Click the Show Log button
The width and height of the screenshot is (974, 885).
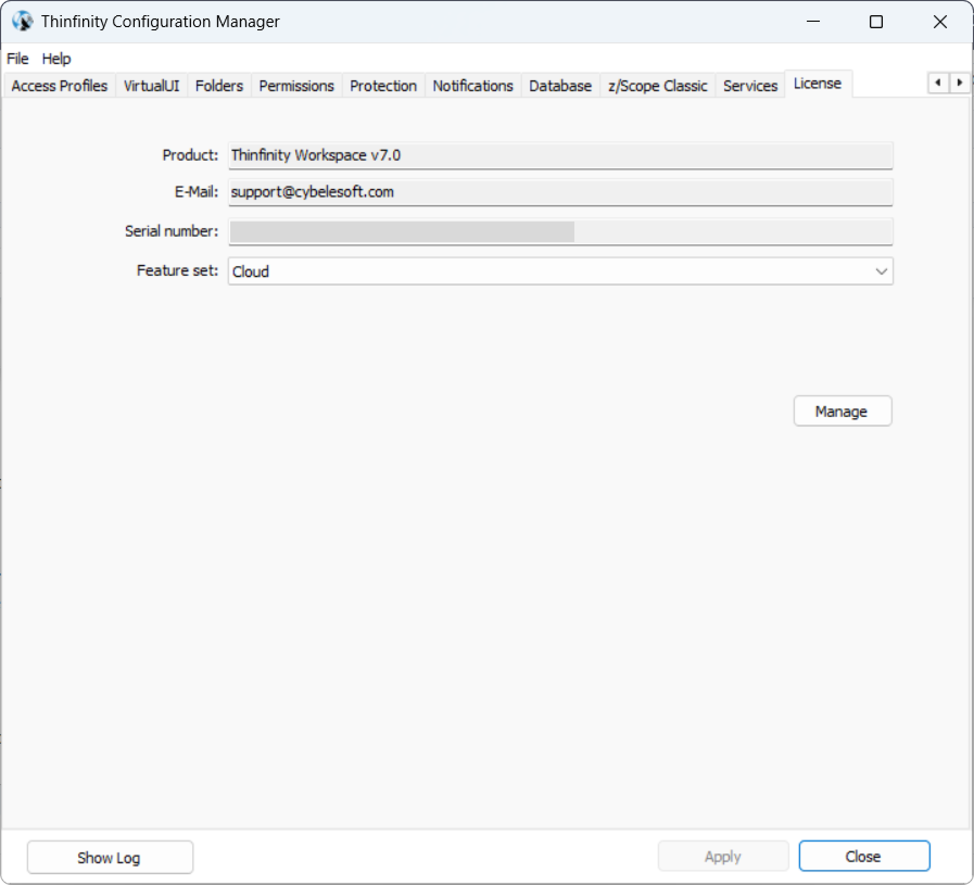pos(110,857)
